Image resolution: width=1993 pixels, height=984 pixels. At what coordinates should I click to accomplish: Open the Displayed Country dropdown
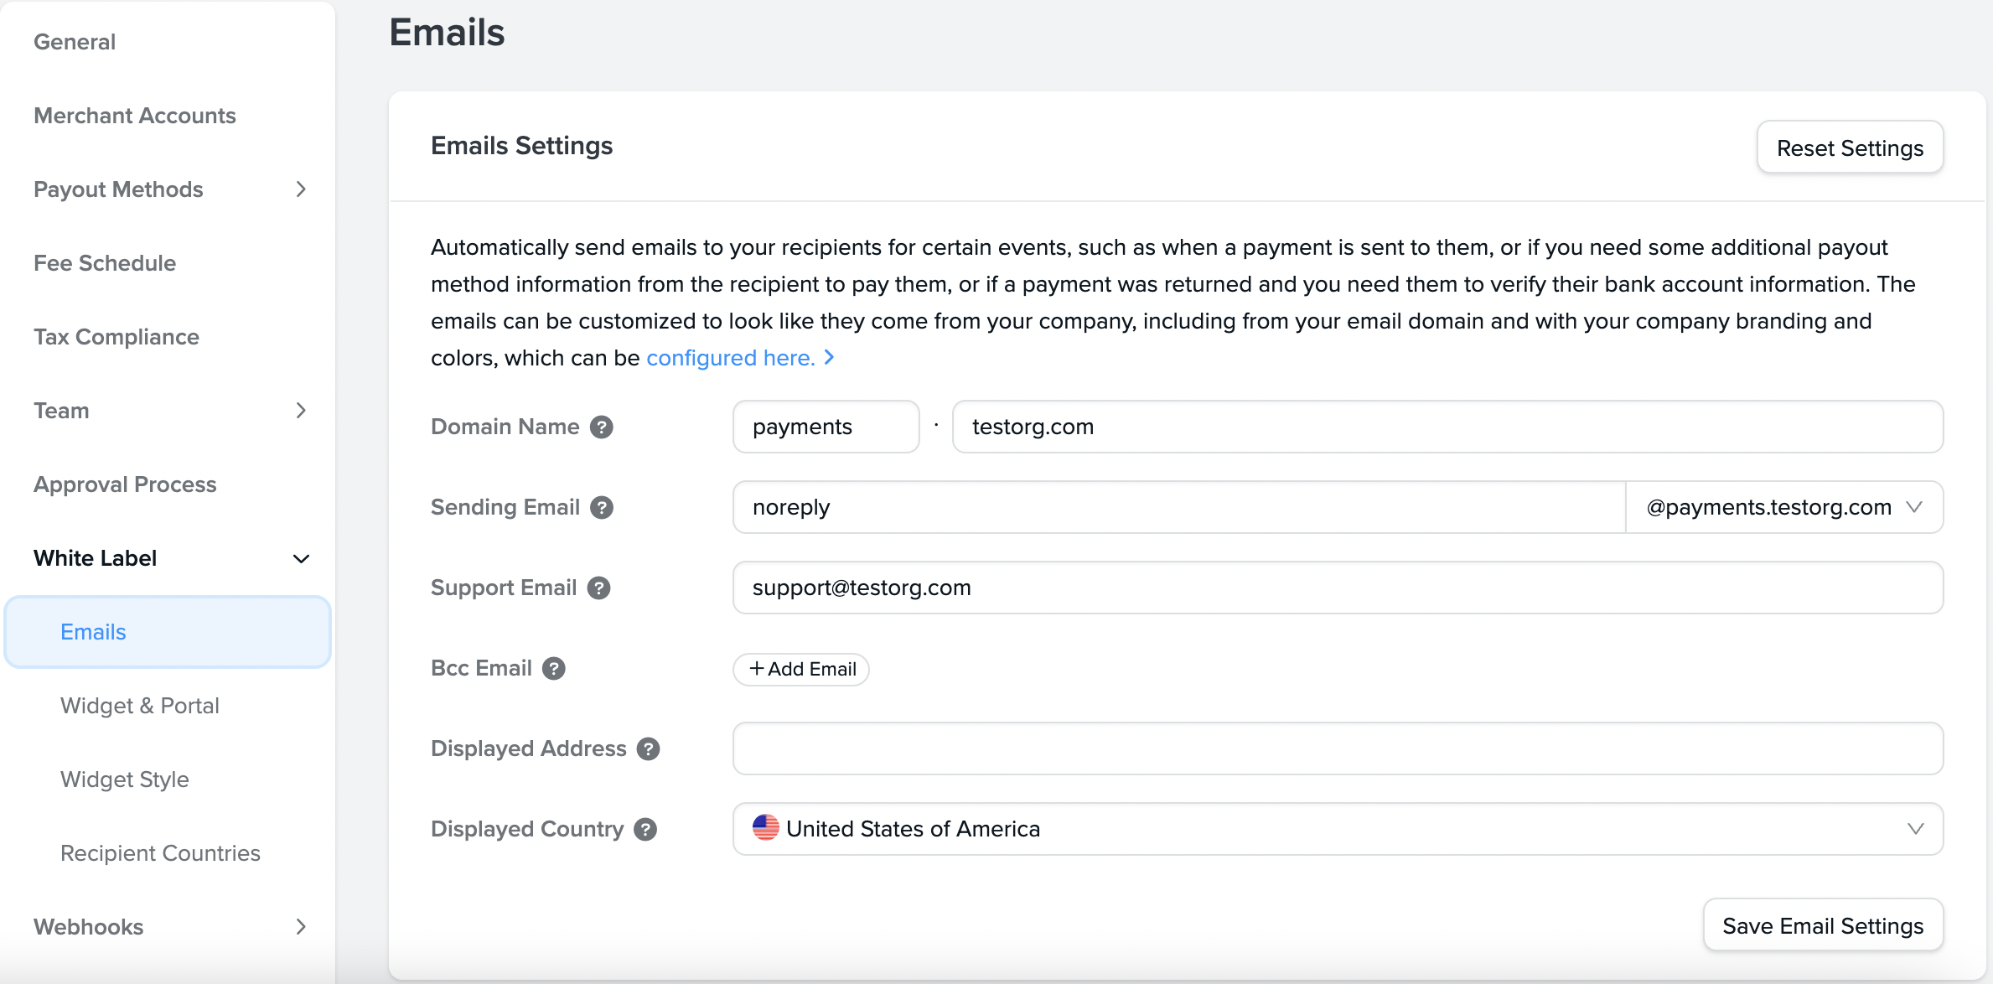(x=1915, y=829)
